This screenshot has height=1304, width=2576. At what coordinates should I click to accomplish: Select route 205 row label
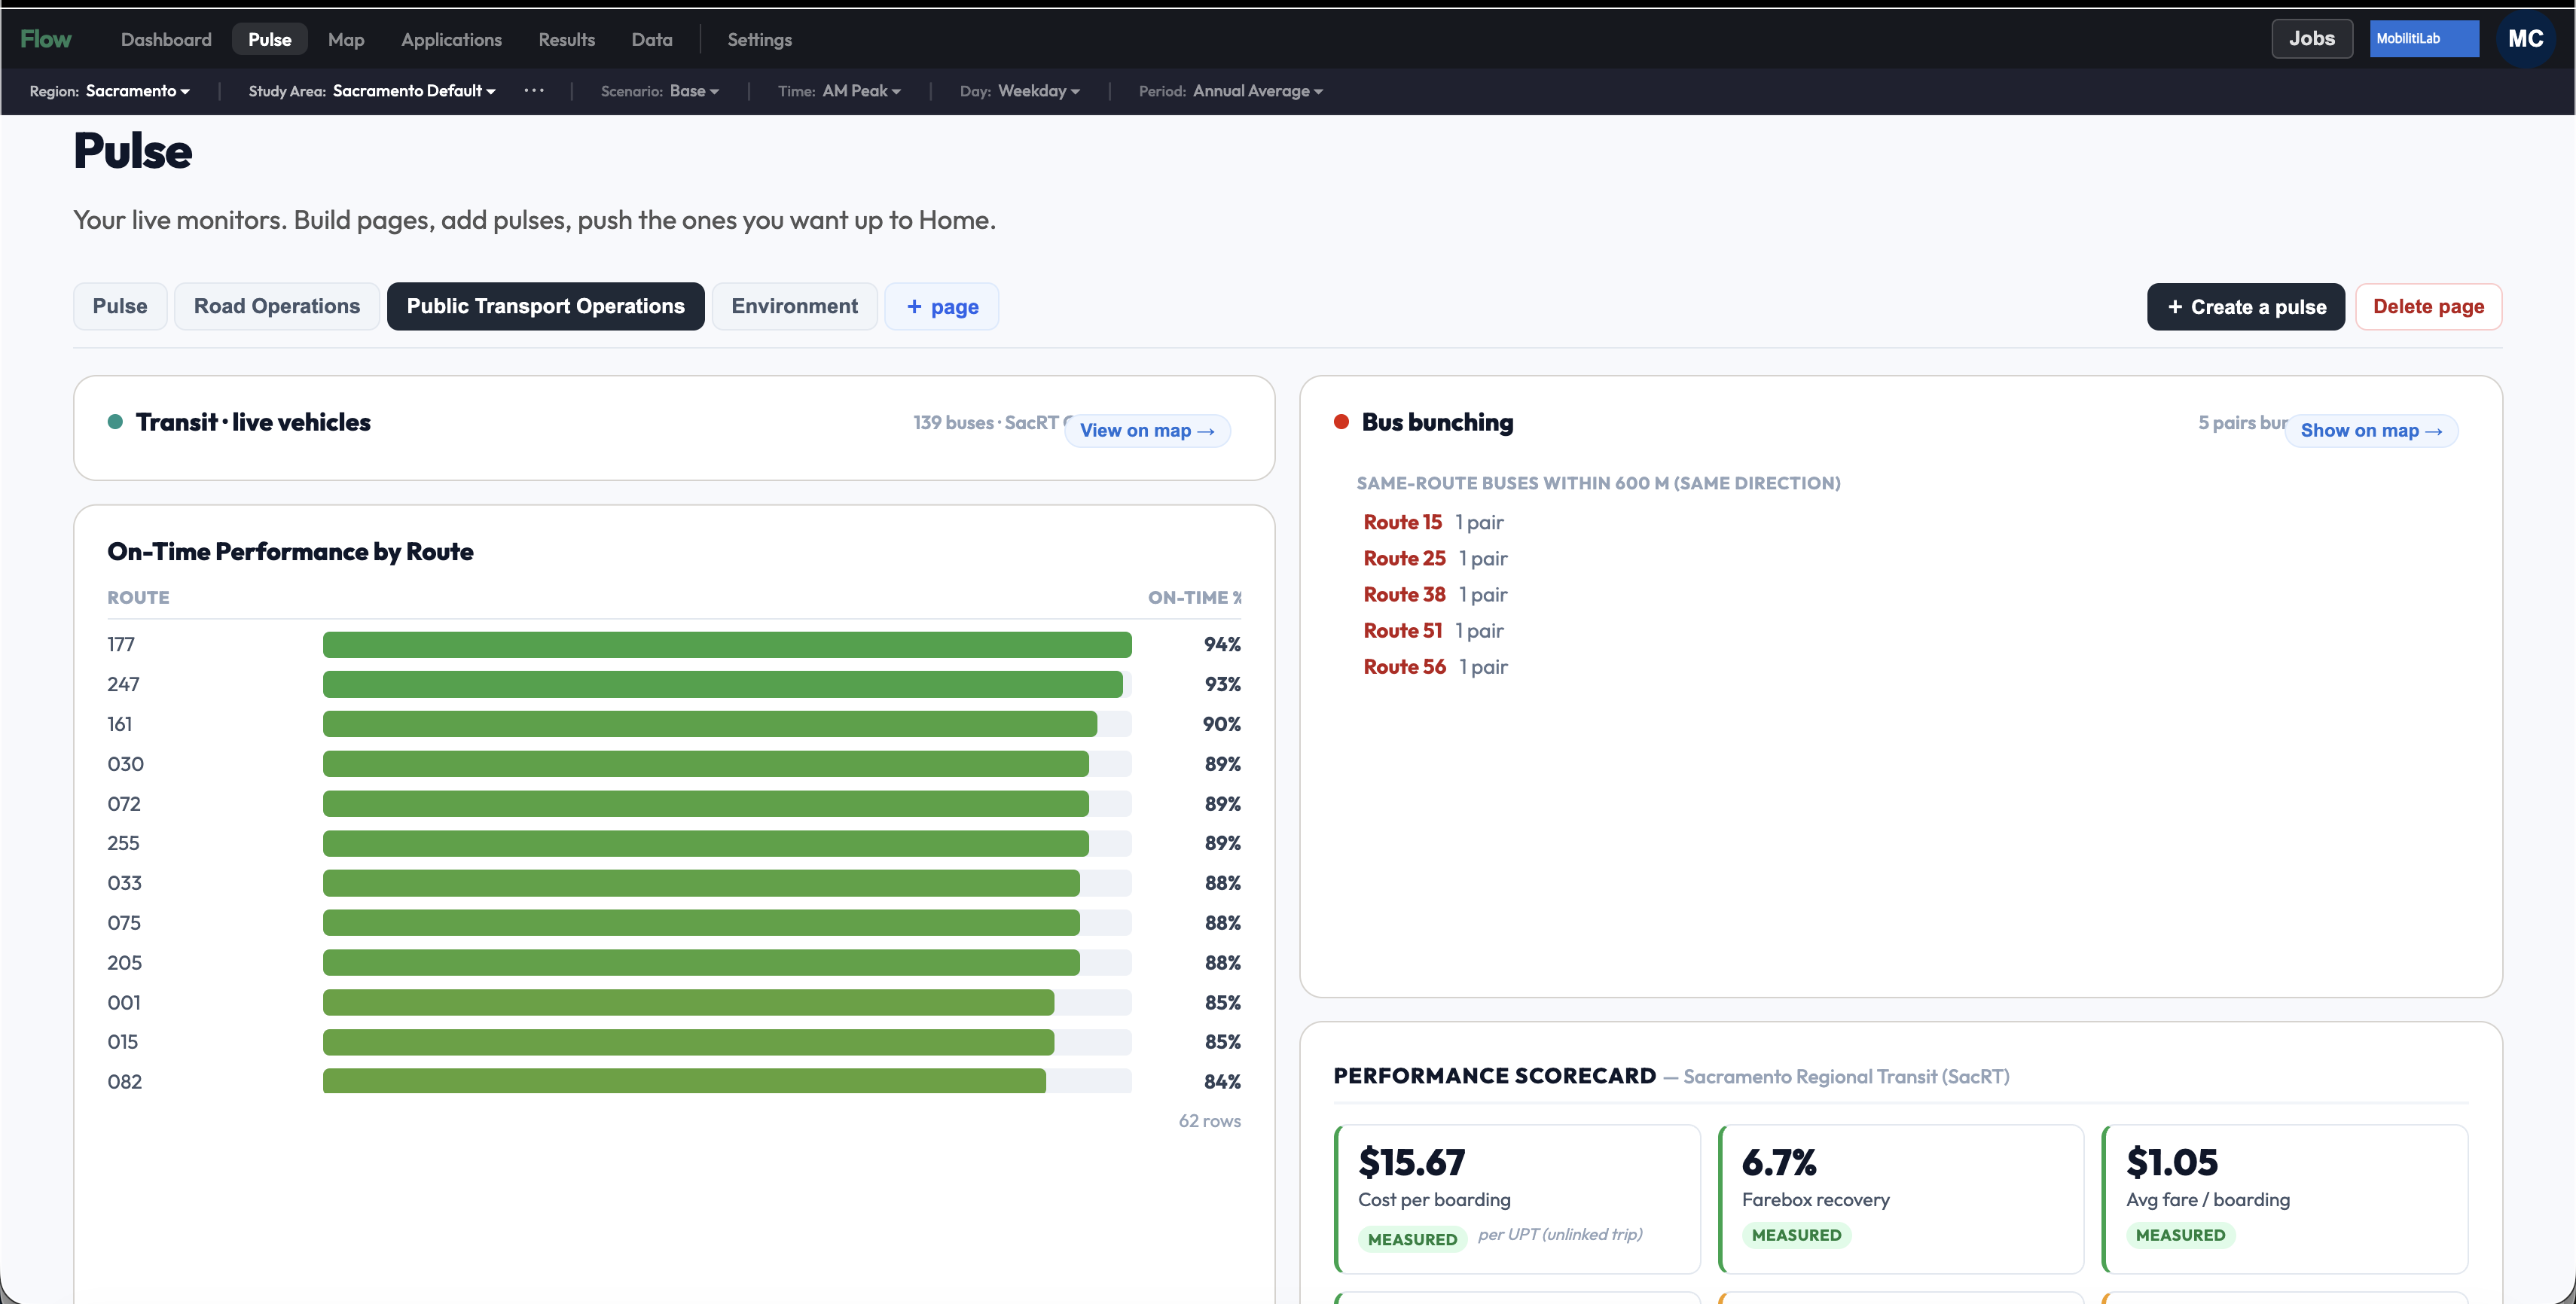pyautogui.click(x=125, y=962)
